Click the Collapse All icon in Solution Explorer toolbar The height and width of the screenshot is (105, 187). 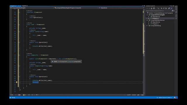point(164,8)
